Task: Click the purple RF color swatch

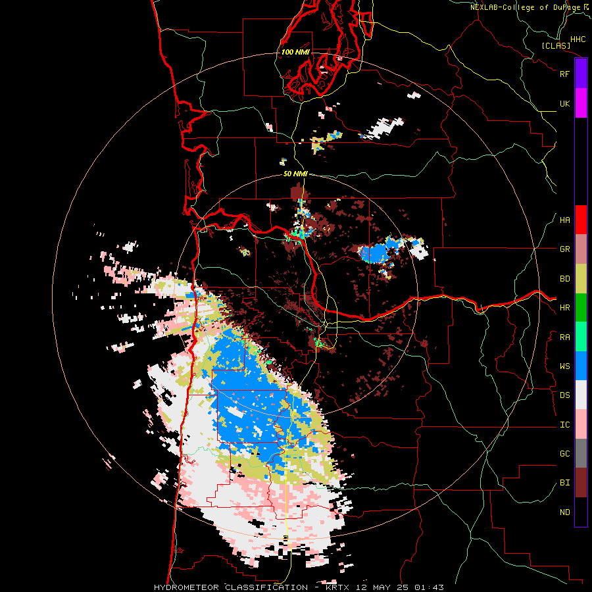Action: 581,74
